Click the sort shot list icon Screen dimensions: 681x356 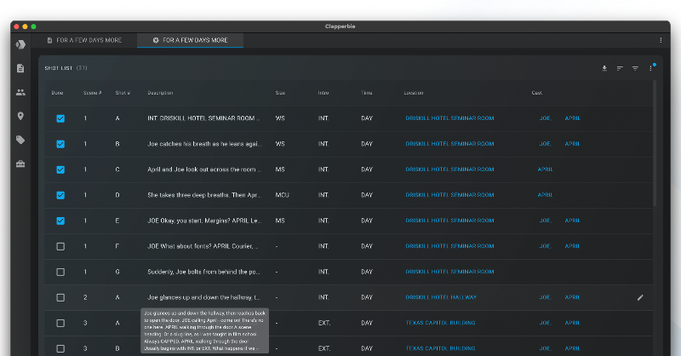[x=620, y=68]
